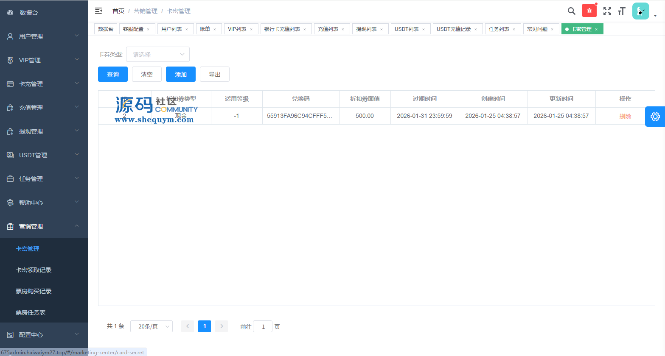Open 卡密领取记录 in the sidebar
The width and height of the screenshot is (665, 356).
tap(34, 270)
